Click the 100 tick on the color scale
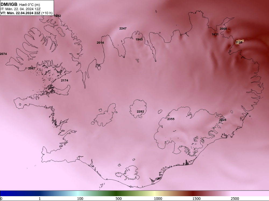This screenshot has height=201, width=269. click(80, 199)
